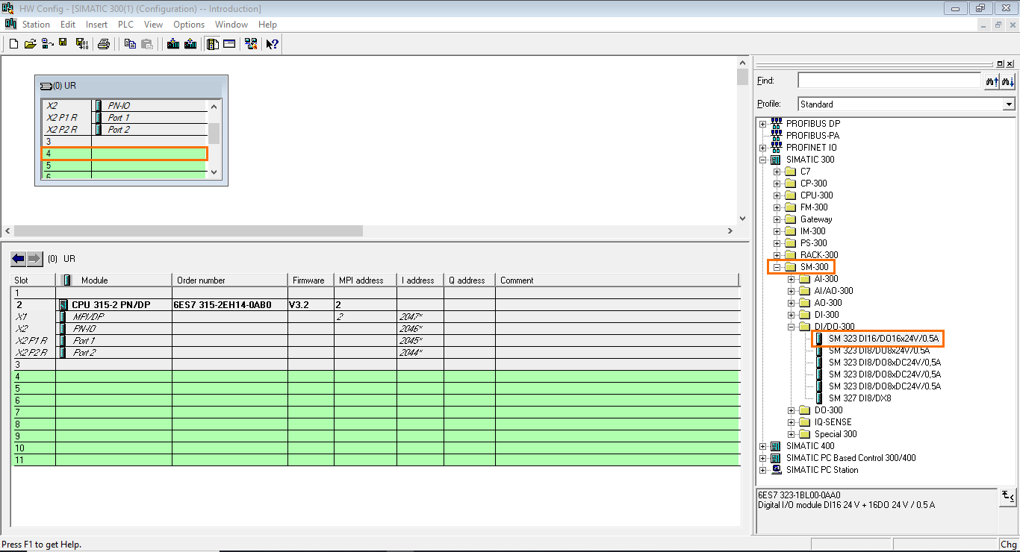Screen dimensions: 1020x552
Task: Open the Configure Network icon
Action: point(251,44)
